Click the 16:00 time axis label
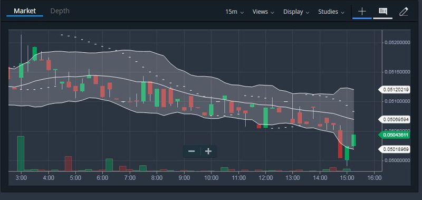Screen dimensions: 422x200 tap(375, 178)
